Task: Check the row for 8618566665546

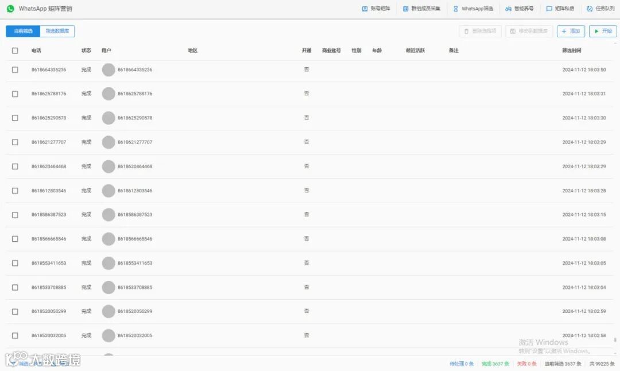Action: click(x=15, y=239)
